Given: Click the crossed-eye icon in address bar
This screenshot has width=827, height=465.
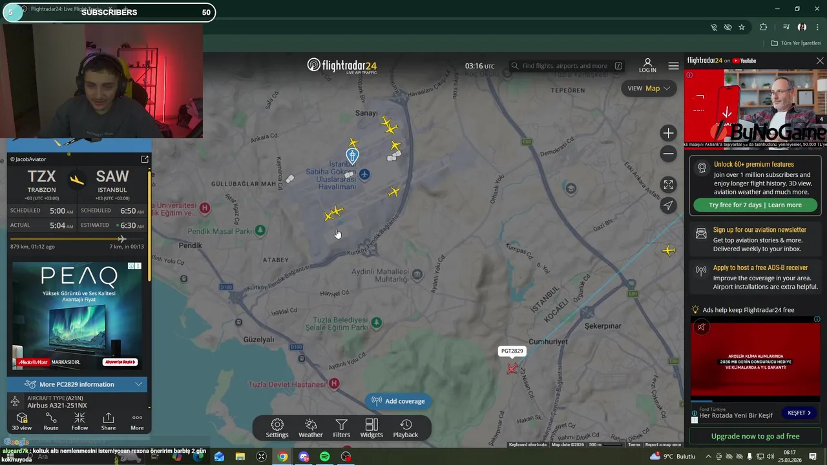Looking at the screenshot, I should coord(728,27).
